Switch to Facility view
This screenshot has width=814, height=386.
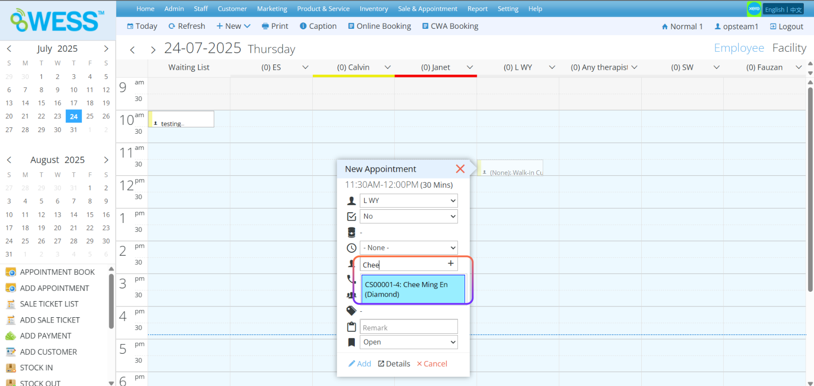[789, 48]
